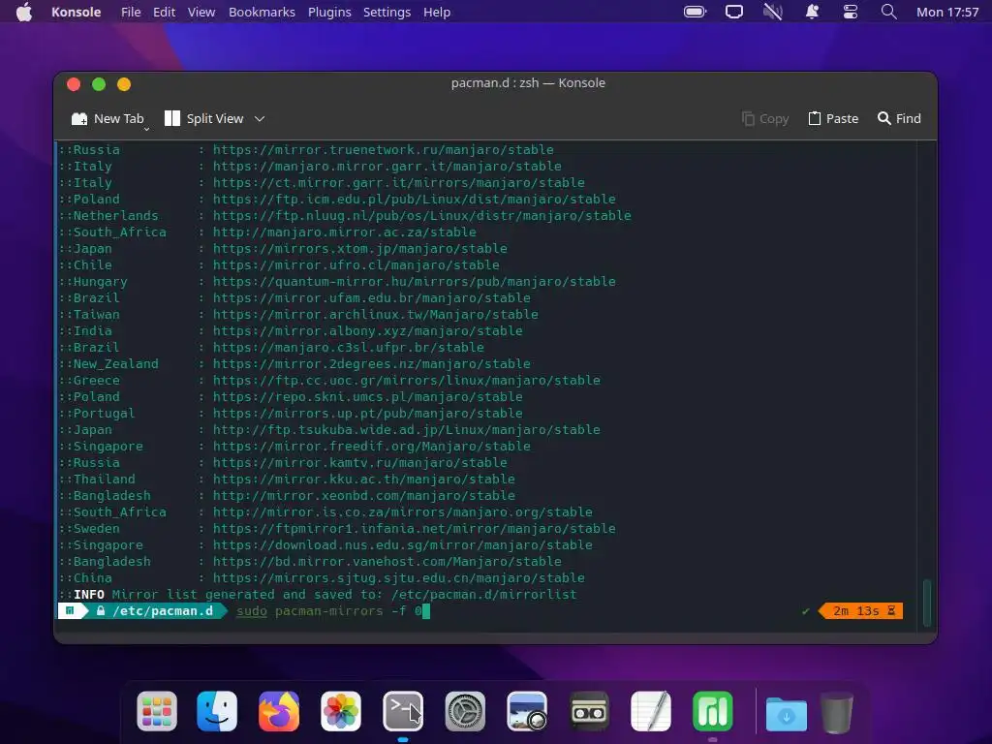Open the launchpad app grid in dock
Viewport: 992px width, 744px height.
pos(157,711)
